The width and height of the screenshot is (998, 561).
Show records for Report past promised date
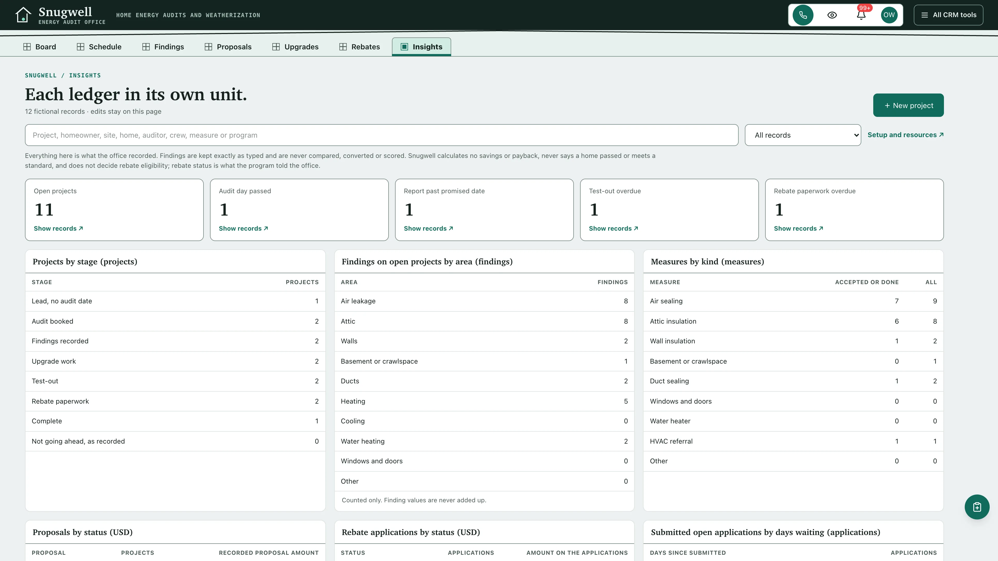(429, 229)
